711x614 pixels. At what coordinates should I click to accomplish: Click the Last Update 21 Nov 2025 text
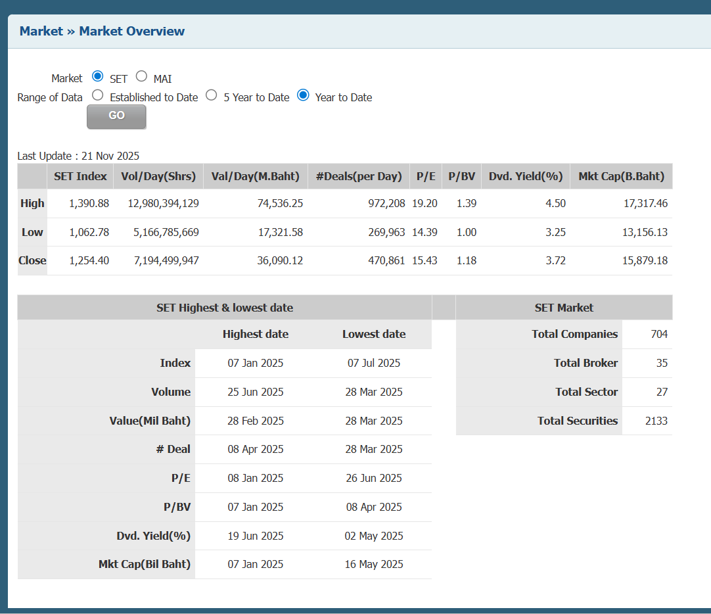click(x=78, y=156)
